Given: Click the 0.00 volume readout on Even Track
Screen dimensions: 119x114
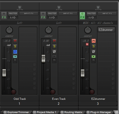Looking at the screenshot, I should pos(46,41).
